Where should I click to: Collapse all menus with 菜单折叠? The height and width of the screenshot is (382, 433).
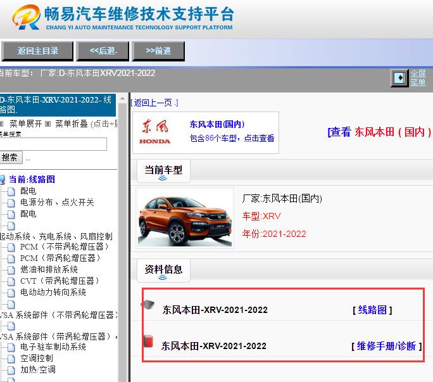(71, 124)
